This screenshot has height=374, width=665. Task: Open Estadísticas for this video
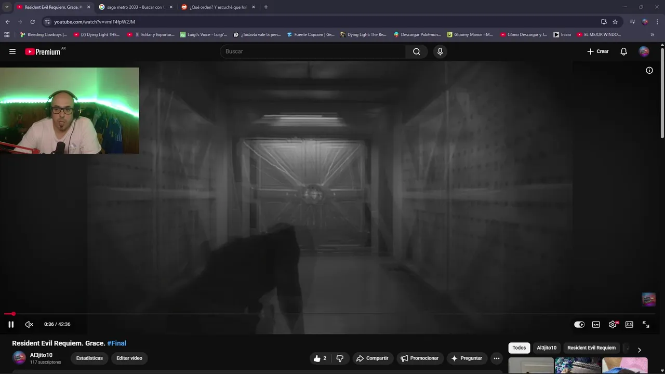tap(89, 358)
